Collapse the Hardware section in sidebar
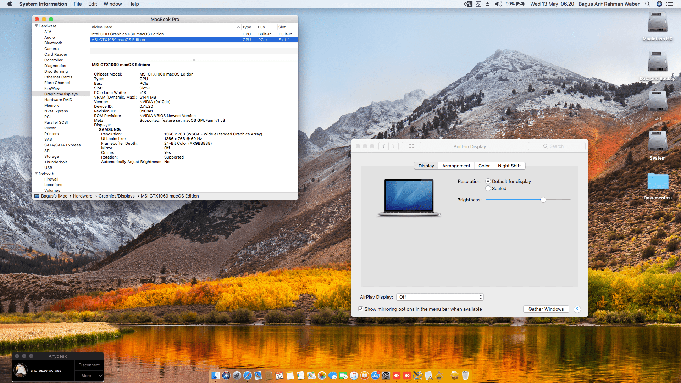 36,26
